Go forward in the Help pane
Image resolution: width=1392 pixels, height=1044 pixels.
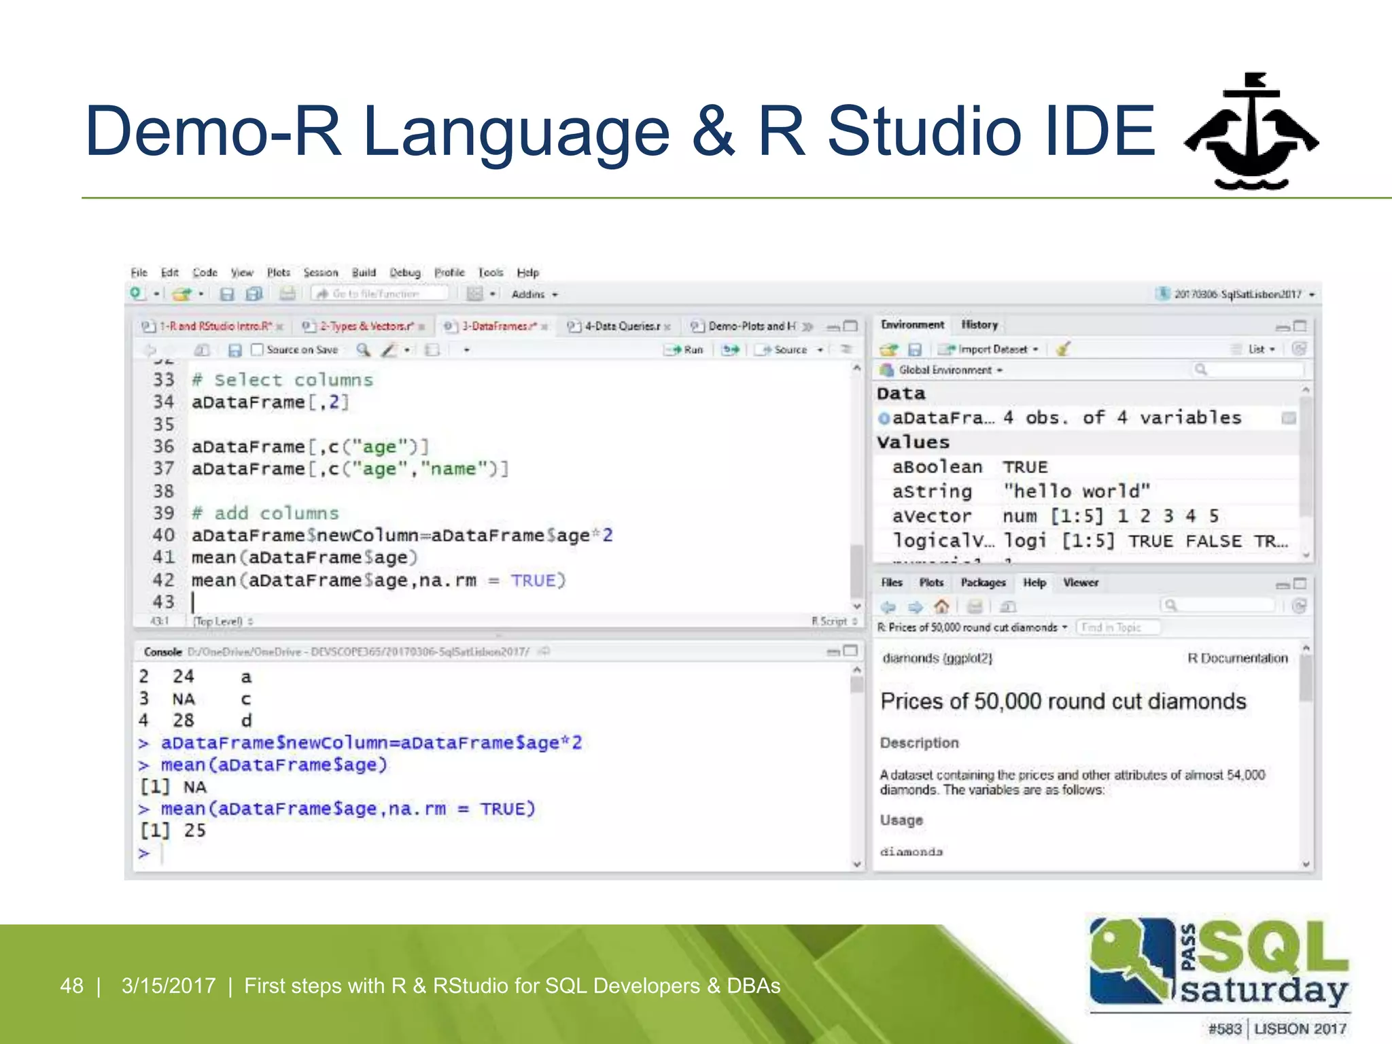point(915,606)
